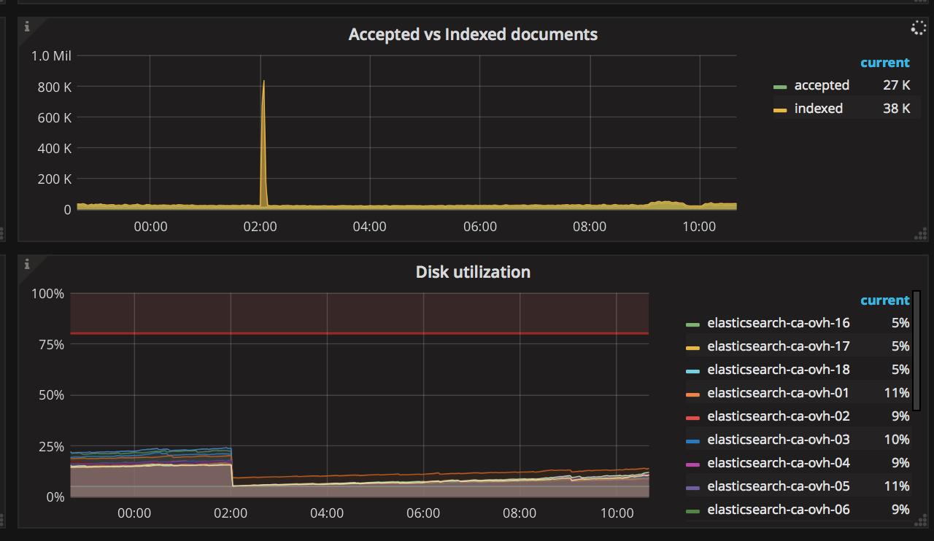Change color swatch of elasticsearch-ca-ovh-05
Image resolution: width=934 pixels, height=541 pixels.
click(692, 488)
